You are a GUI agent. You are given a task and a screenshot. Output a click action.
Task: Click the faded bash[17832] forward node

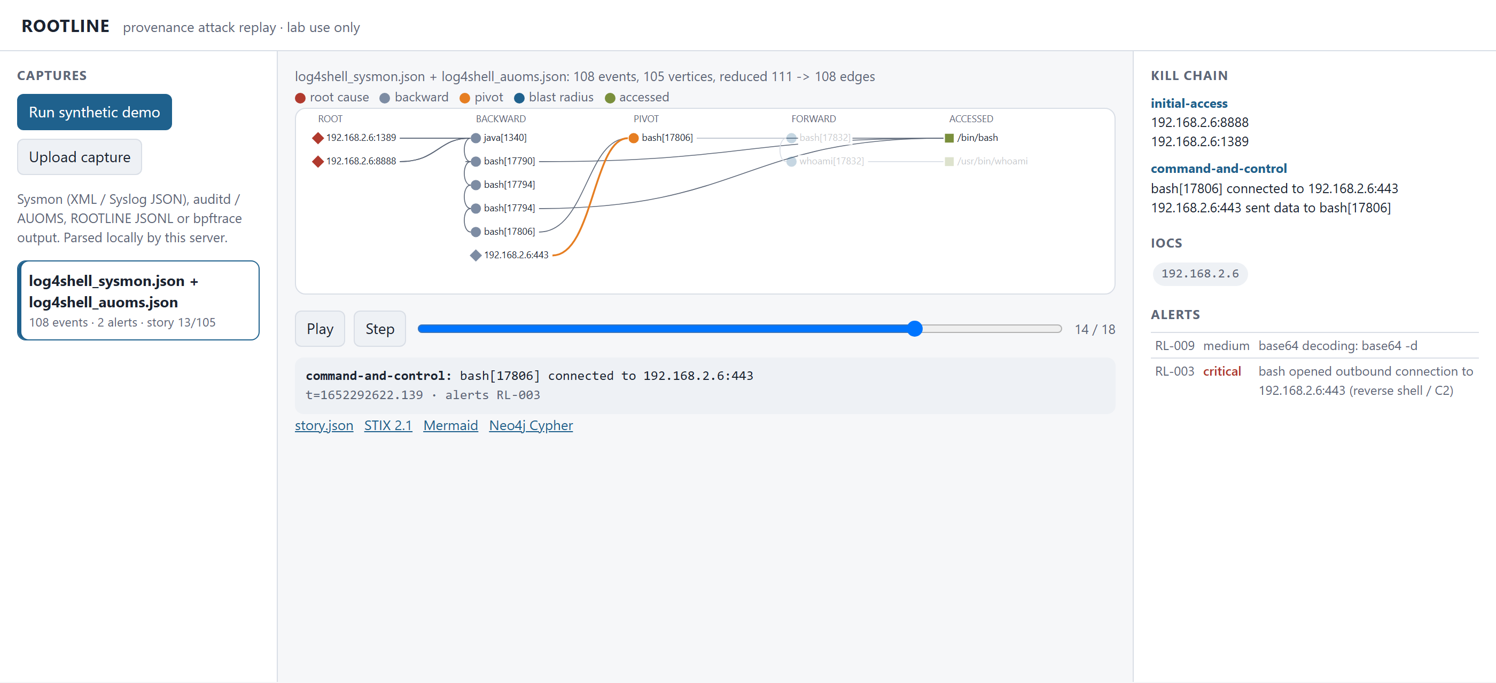coord(792,138)
